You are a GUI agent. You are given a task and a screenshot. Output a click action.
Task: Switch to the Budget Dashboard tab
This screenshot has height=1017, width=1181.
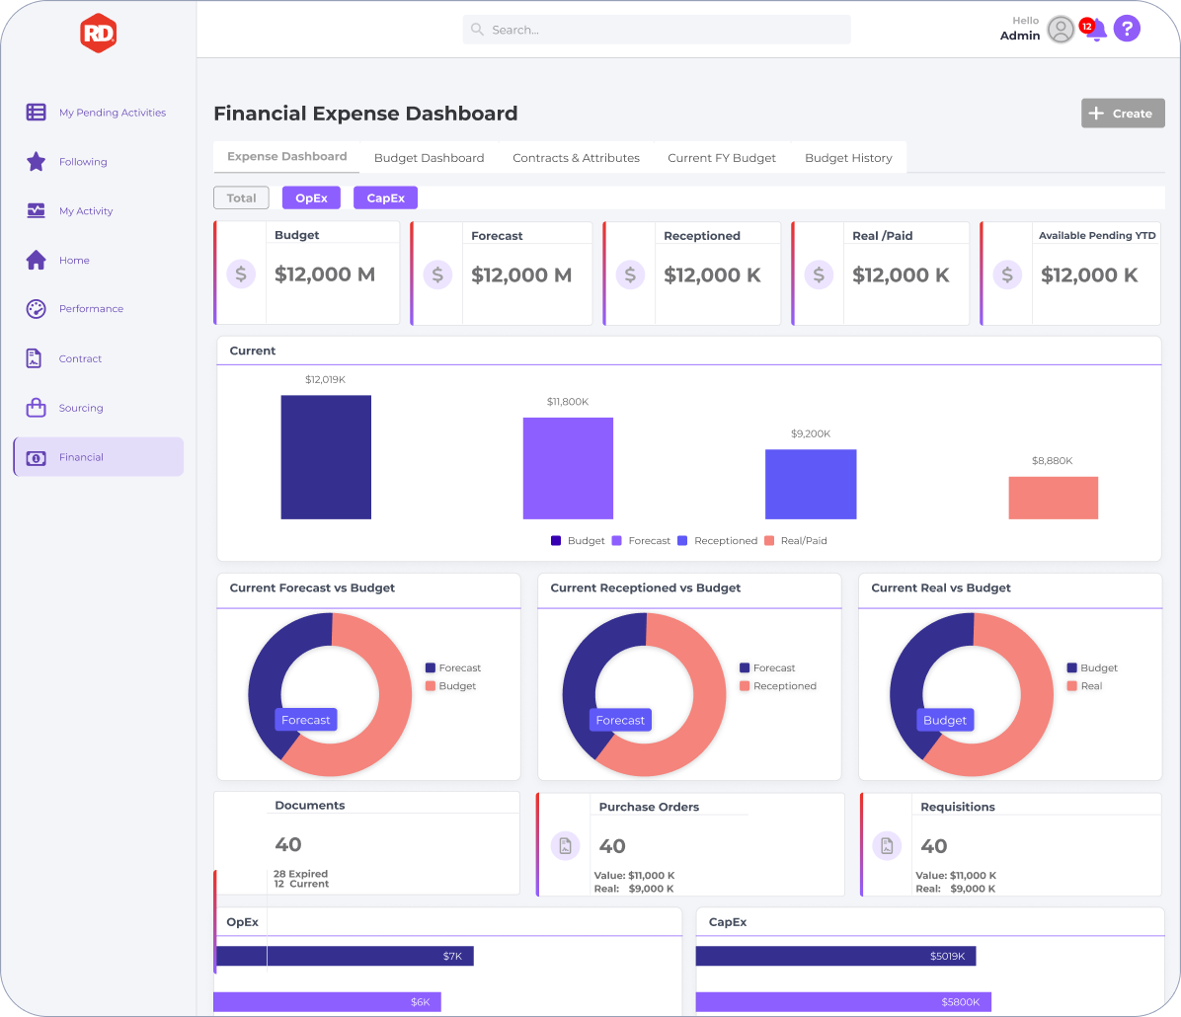coord(430,157)
